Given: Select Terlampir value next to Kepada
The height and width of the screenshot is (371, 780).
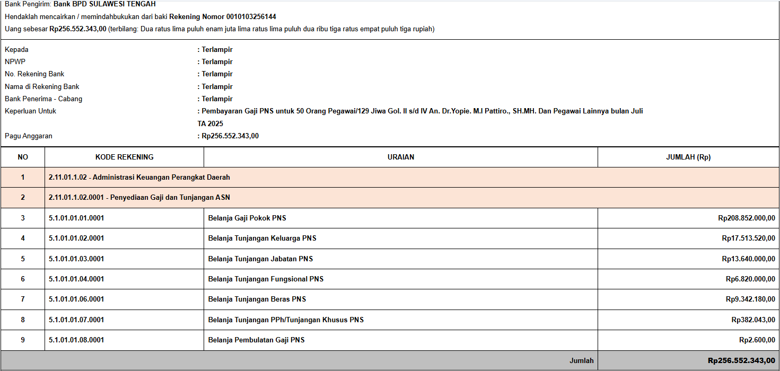Looking at the screenshot, I should [217, 50].
